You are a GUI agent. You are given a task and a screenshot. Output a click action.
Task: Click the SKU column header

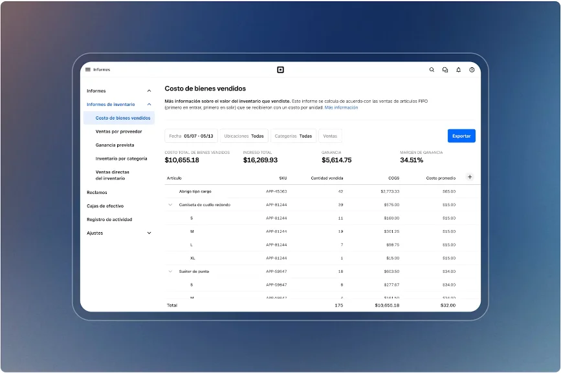tap(283, 178)
